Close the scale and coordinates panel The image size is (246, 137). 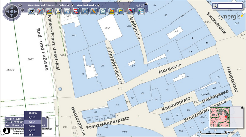[47, 118]
